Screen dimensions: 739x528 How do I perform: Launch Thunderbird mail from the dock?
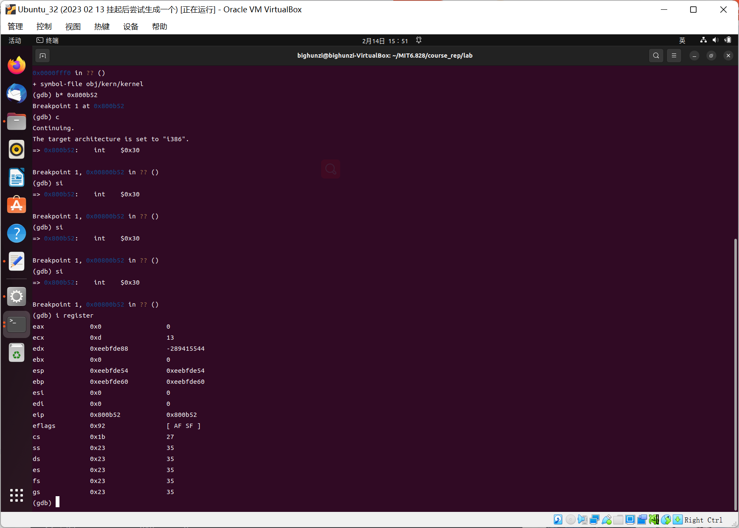17,93
